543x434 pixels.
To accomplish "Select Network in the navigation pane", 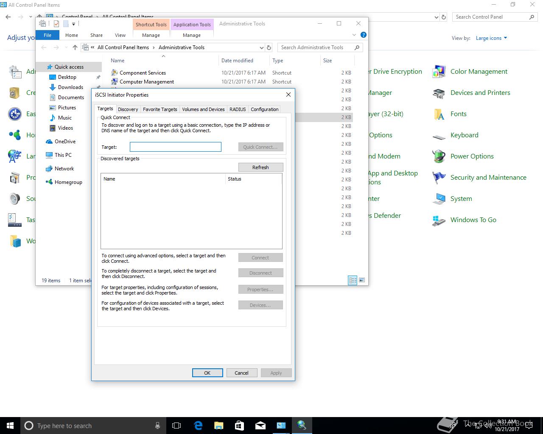I will 64,169.
